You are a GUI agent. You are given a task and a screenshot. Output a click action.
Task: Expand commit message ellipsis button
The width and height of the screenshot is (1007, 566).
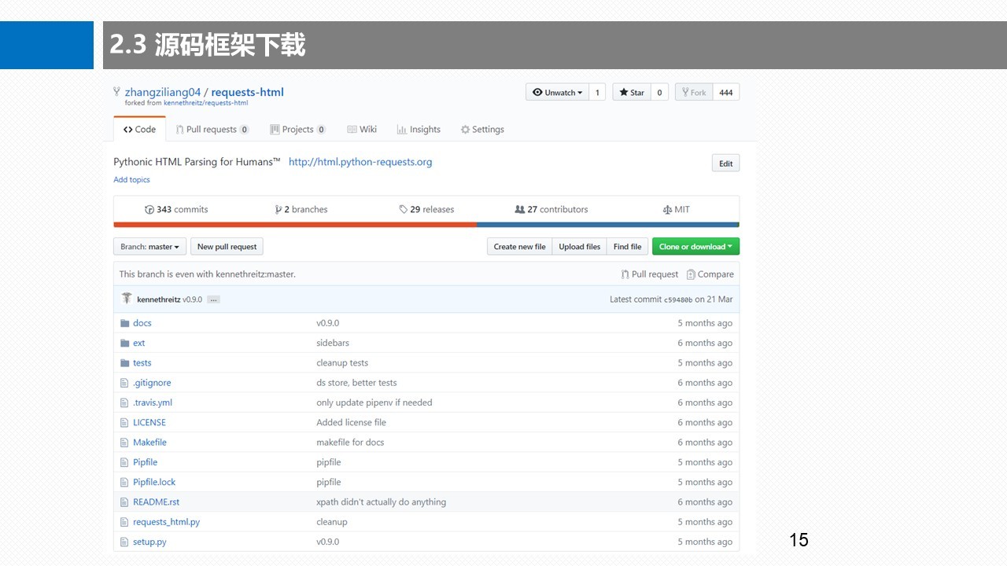pyautogui.click(x=213, y=300)
